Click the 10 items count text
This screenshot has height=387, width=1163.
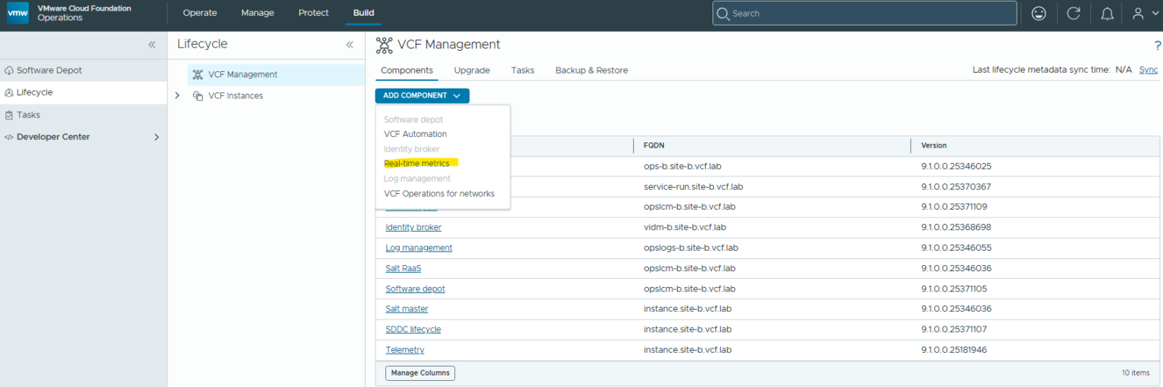1136,373
